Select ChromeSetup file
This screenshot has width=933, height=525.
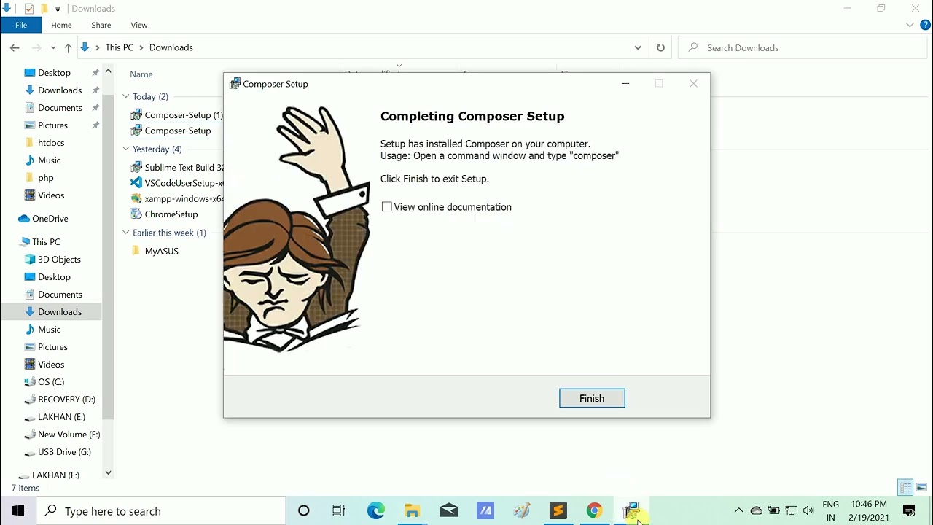164,214
